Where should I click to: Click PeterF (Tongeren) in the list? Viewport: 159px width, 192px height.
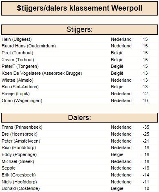click(x=20, y=66)
